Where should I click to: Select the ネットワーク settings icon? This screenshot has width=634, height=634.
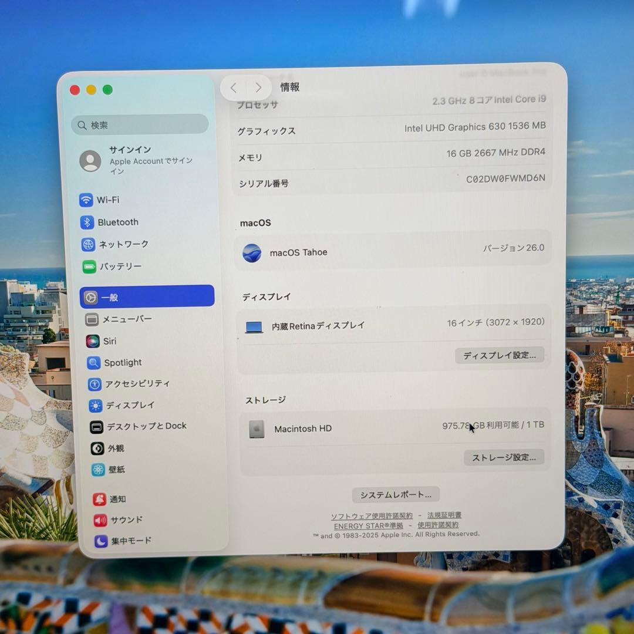120,245
